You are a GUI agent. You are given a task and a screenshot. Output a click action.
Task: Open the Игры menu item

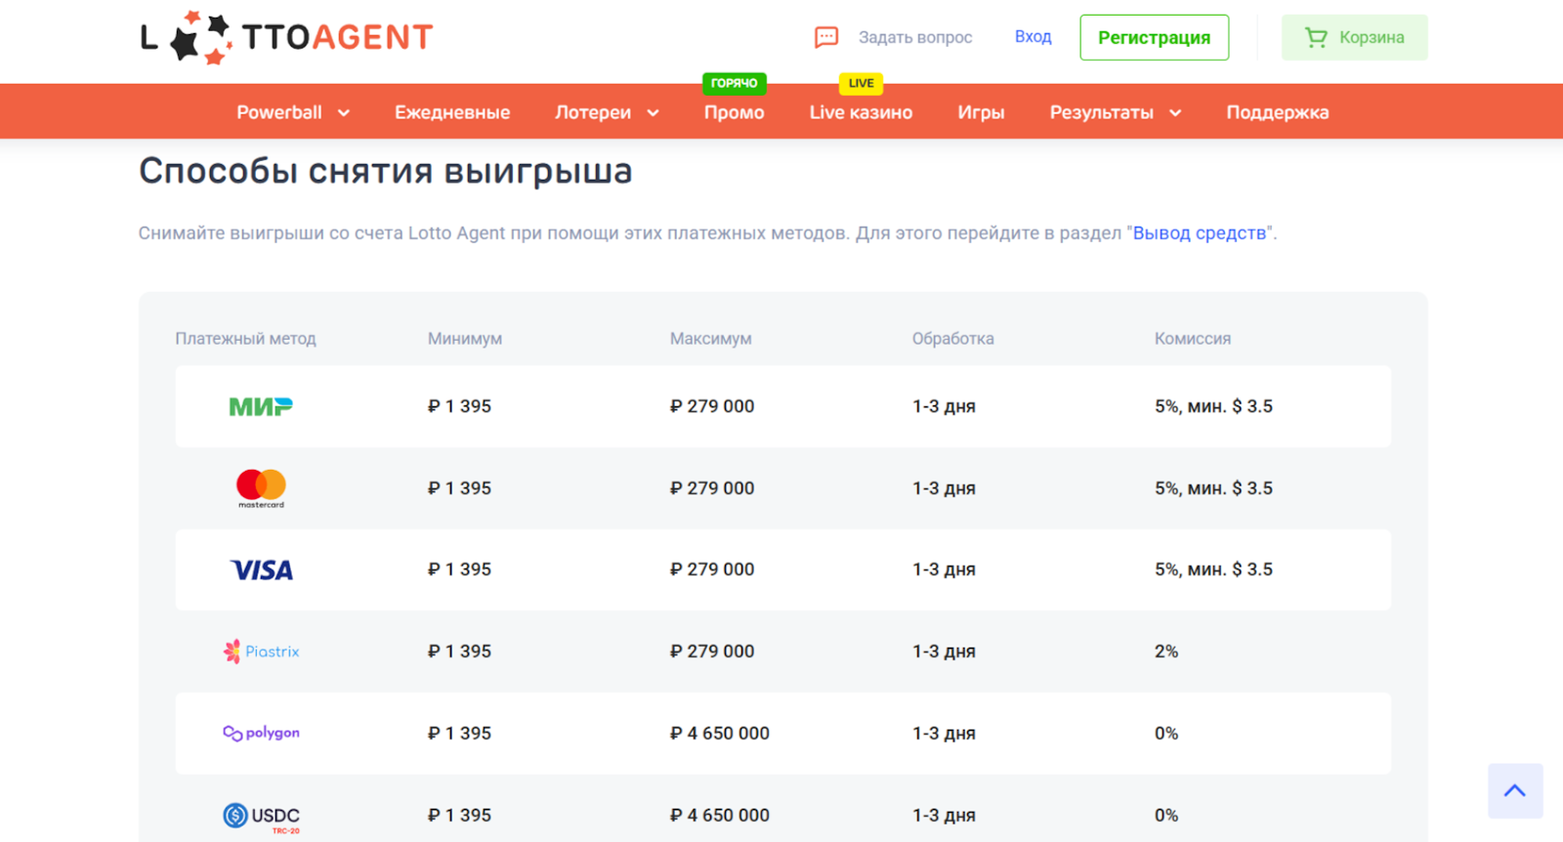click(x=981, y=112)
